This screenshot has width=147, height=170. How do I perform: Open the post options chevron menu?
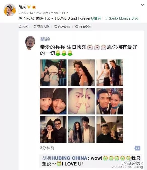click(142, 5)
